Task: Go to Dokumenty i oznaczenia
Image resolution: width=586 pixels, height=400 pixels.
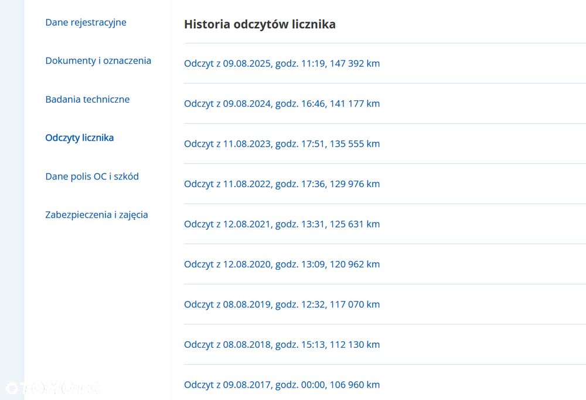Action: click(98, 60)
